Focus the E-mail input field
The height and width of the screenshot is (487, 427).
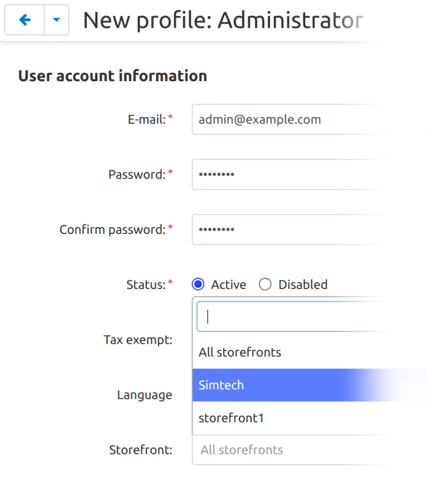point(299,119)
